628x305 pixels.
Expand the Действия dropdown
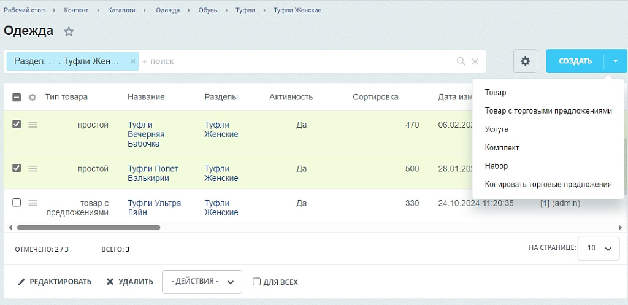click(x=202, y=282)
